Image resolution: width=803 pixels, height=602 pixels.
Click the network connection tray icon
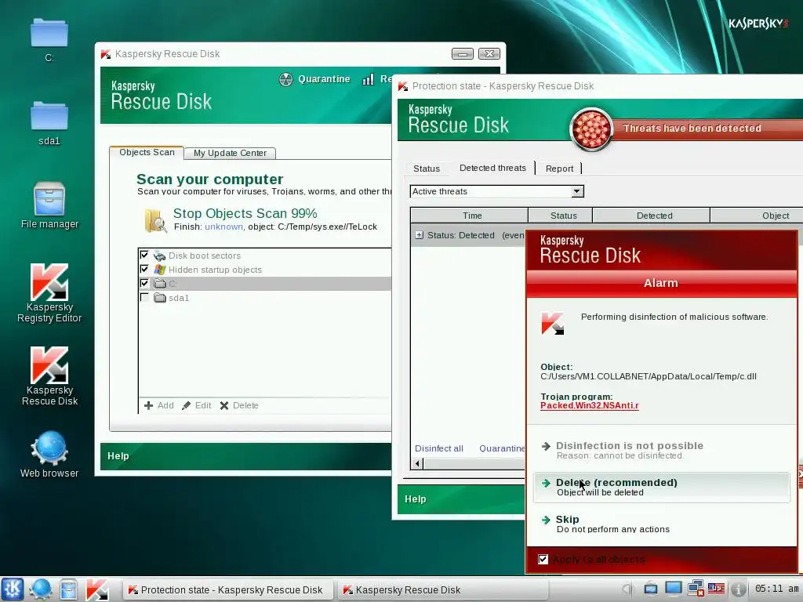click(x=695, y=589)
